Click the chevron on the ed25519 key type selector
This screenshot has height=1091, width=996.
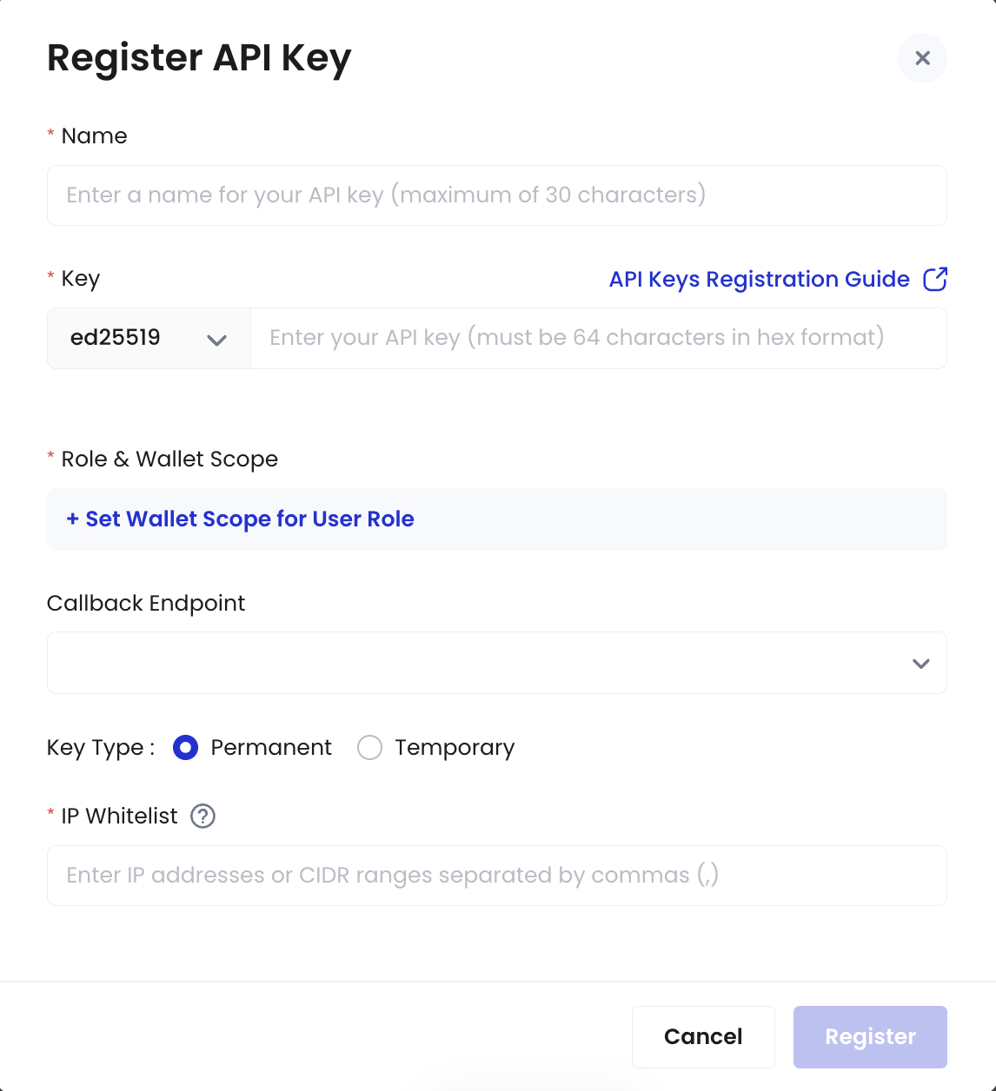click(218, 339)
